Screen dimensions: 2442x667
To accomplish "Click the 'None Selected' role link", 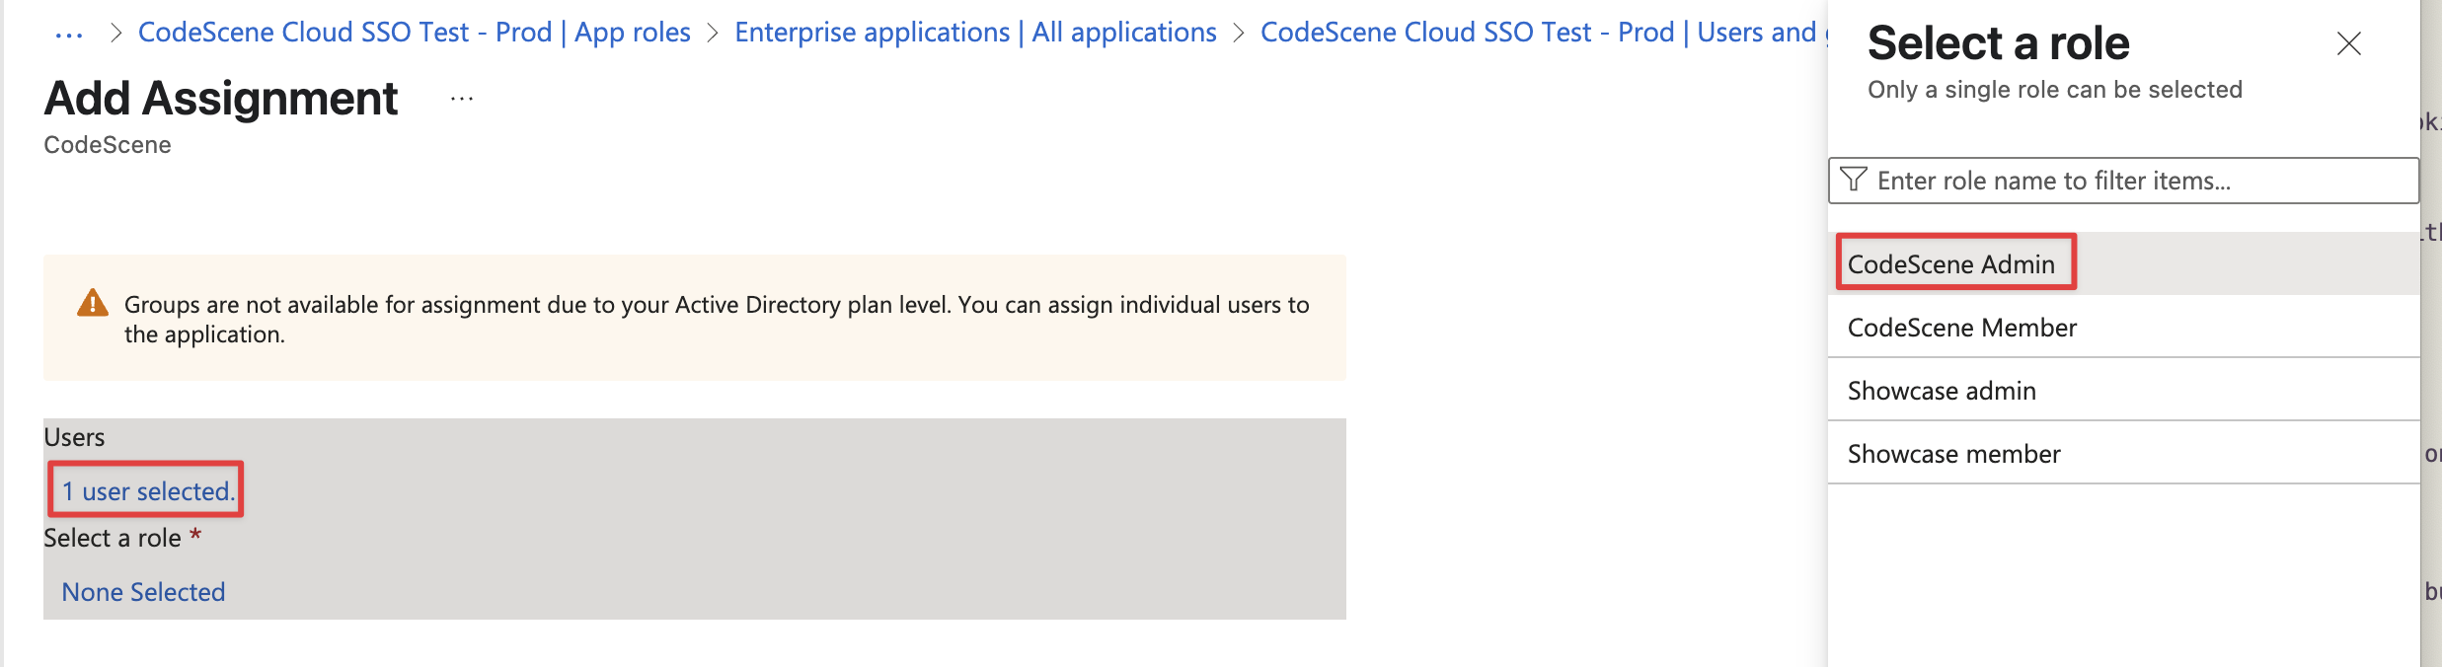I will [143, 592].
